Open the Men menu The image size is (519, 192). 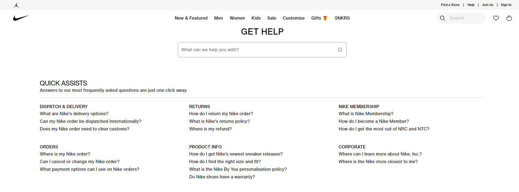pos(219,18)
